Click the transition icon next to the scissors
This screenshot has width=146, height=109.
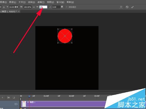click(x=14, y=97)
